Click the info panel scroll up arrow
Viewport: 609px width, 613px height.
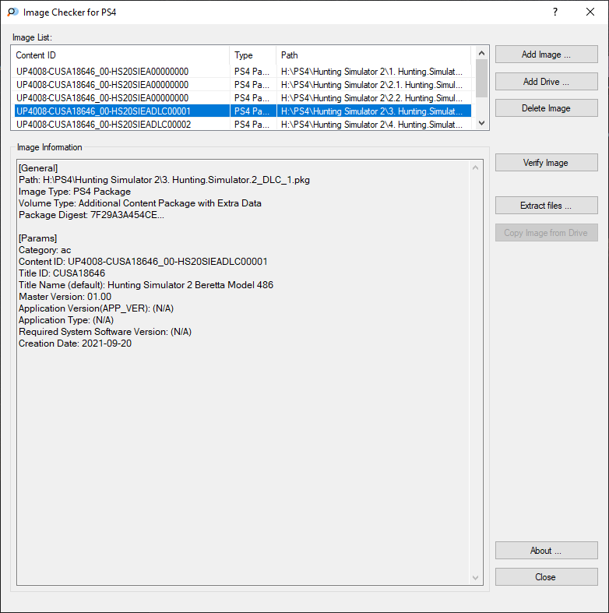coord(475,167)
